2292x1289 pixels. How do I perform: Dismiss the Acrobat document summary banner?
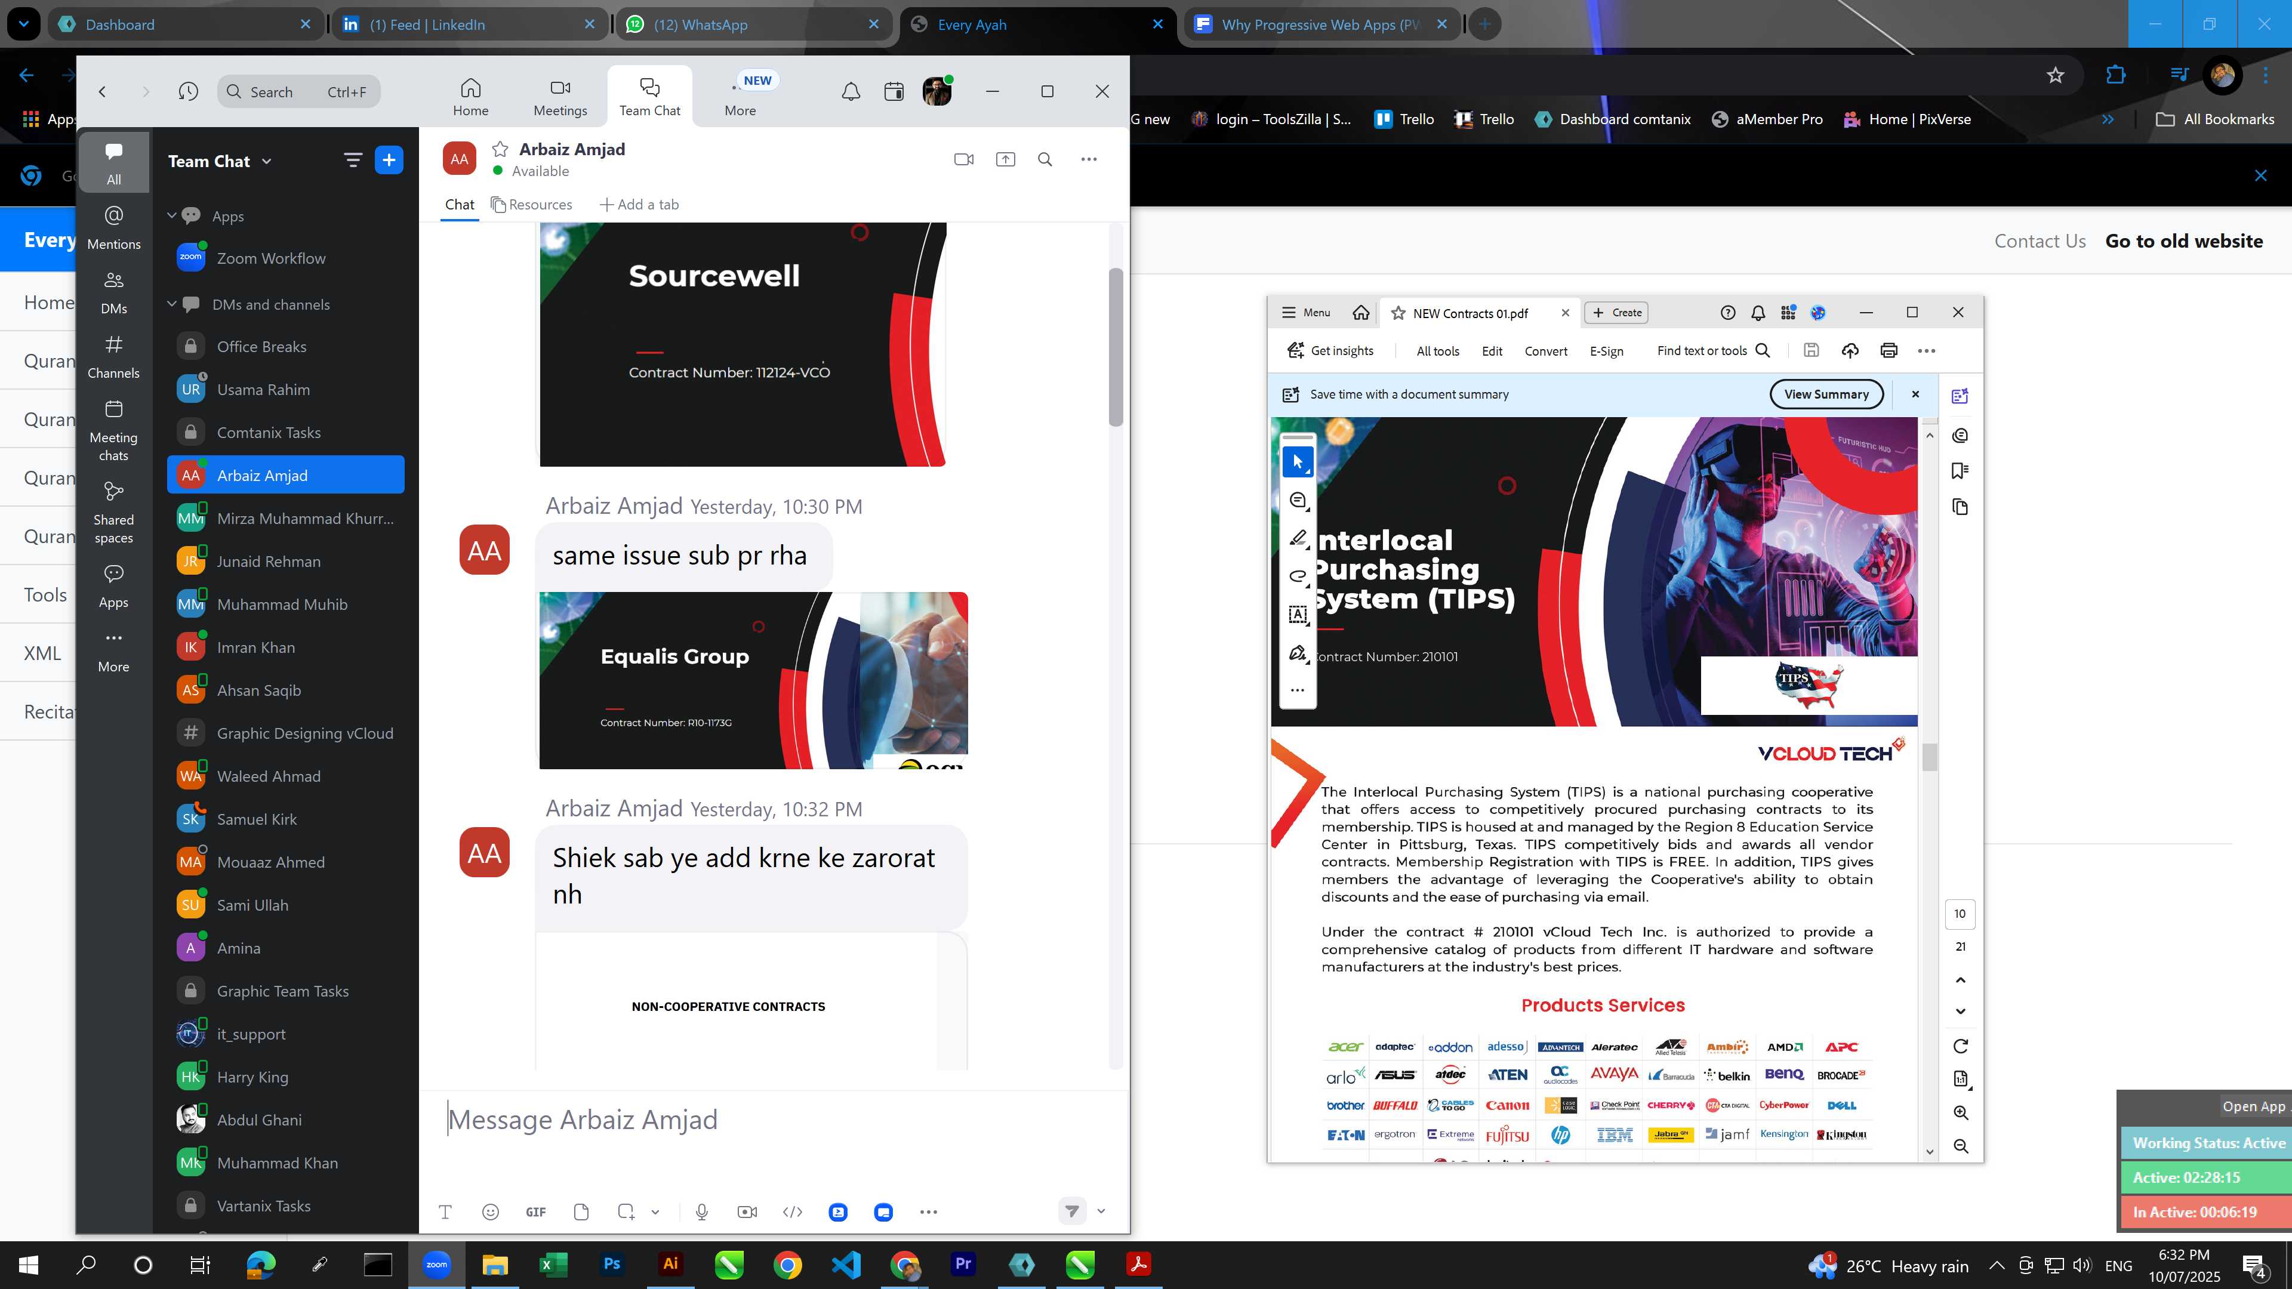1915,394
